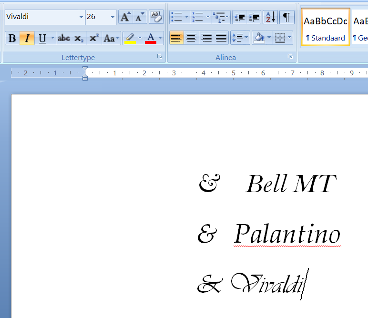
Task: Apply superscript formatting
Action: tap(94, 38)
